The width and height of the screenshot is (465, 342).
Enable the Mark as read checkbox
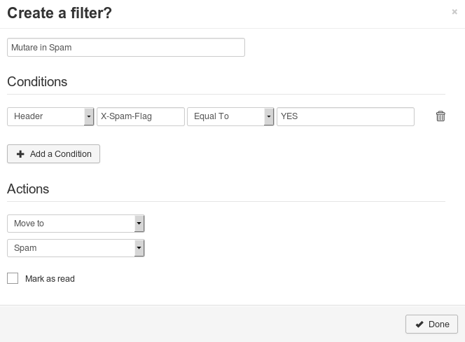(x=13, y=278)
